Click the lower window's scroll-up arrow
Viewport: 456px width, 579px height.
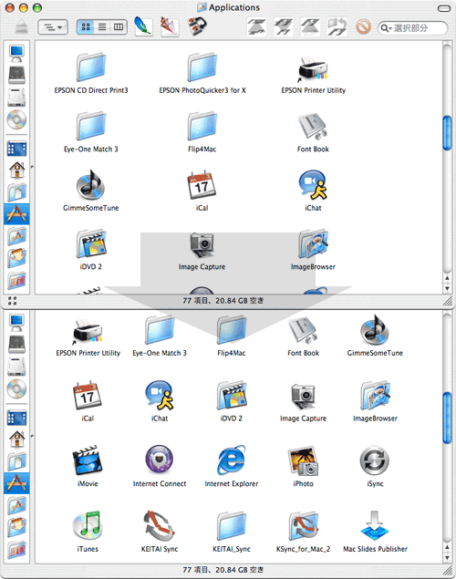pos(447,547)
